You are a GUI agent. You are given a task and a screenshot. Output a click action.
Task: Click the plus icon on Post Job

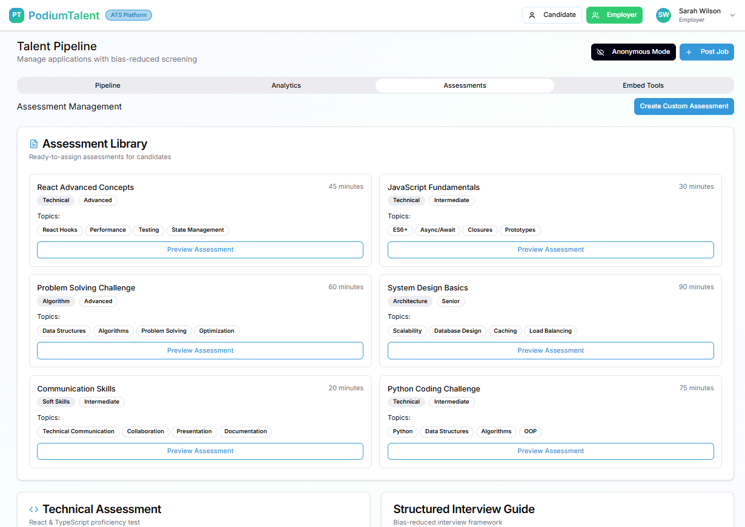(x=689, y=52)
